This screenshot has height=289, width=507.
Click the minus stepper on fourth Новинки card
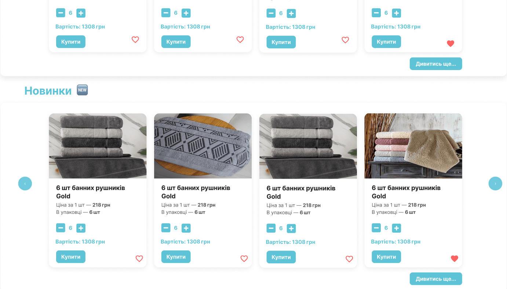point(376,228)
